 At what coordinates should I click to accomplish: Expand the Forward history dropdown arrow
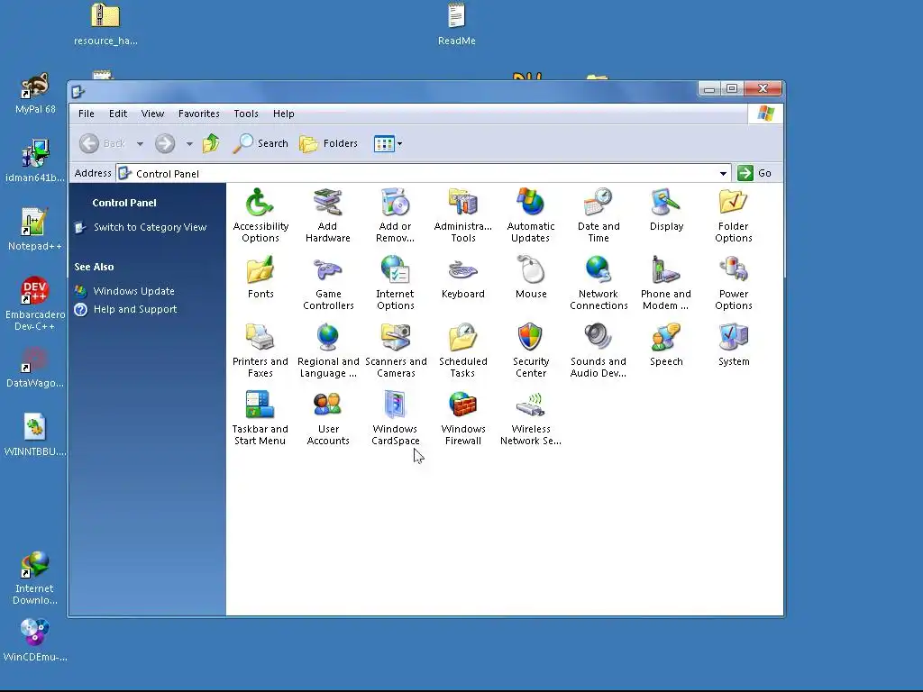pos(189,143)
